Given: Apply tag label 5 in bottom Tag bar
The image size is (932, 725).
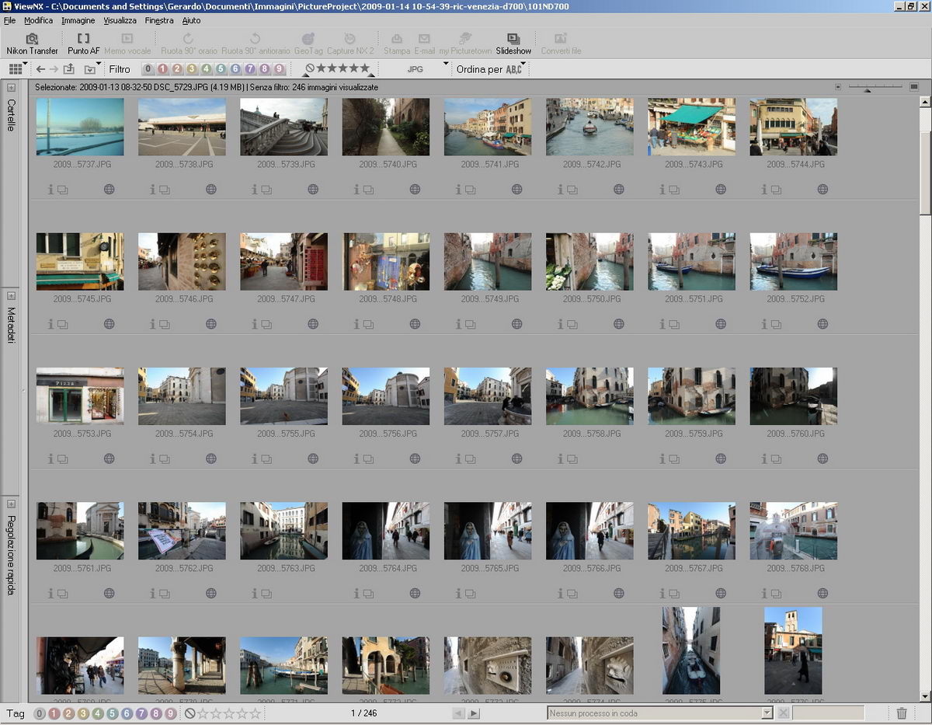Looking at the screenshot, I should tap(113, 713).
